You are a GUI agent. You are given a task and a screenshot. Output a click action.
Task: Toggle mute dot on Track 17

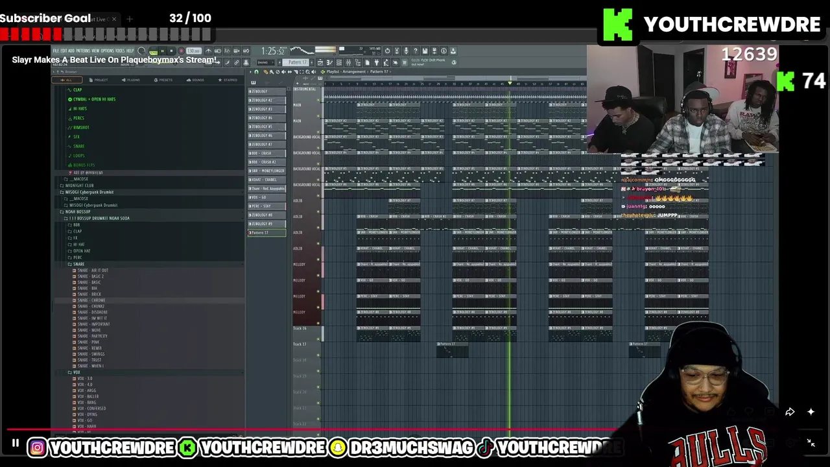tap(318, 355)
